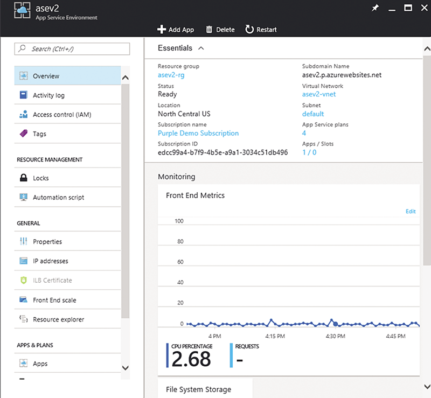Click the Add App plus icon
The image size is (431, 398).
coord(162,30)
